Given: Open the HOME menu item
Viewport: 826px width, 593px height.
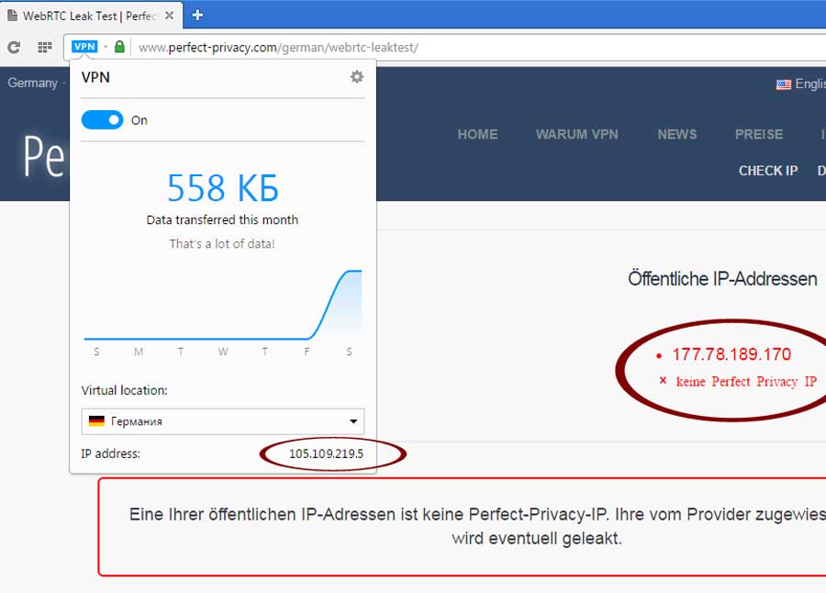Looking at the screenshot, I should (478, 134).
